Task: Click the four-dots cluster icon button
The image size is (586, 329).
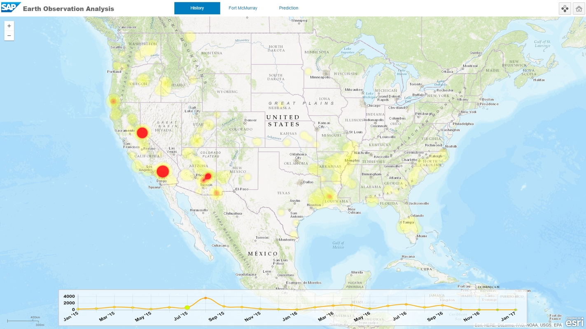Action: pyautogui.click(x=565, y=9)
